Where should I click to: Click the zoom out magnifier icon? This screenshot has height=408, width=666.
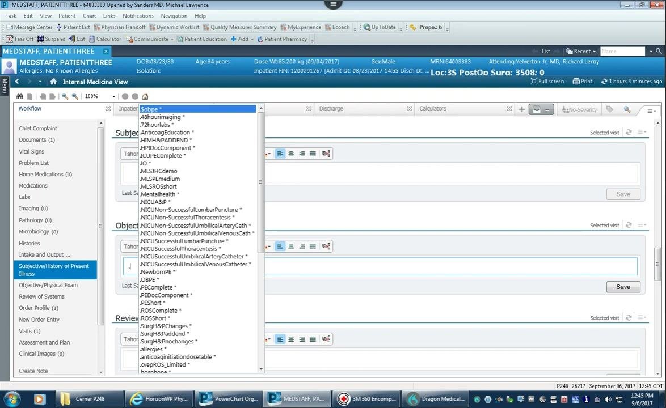click(65, 96)
